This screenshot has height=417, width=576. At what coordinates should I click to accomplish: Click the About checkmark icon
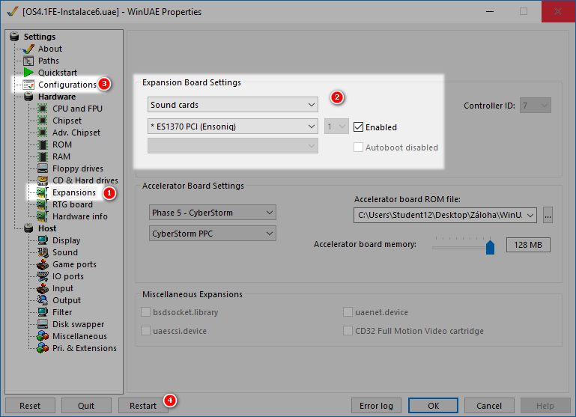[29, 49]
